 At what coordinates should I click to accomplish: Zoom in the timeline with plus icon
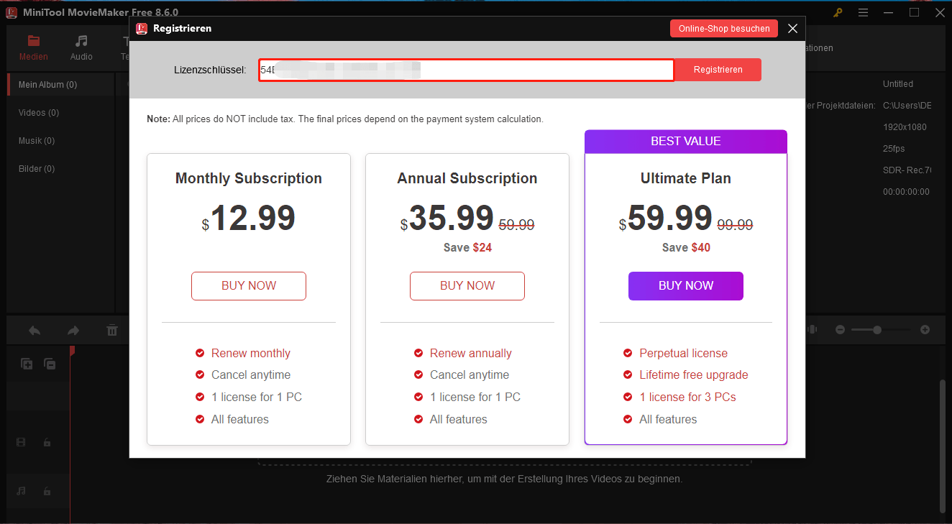[925, 330]
